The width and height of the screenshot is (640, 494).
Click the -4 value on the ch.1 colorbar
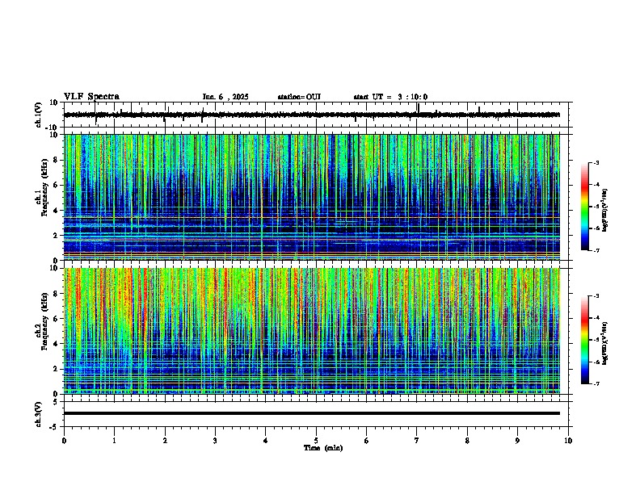[596, 185]
